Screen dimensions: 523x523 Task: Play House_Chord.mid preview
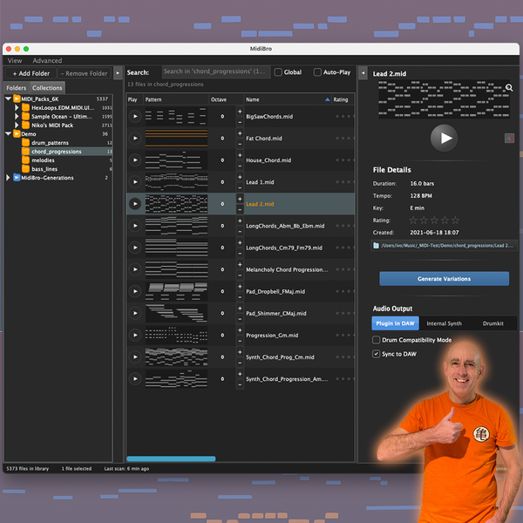135,160
